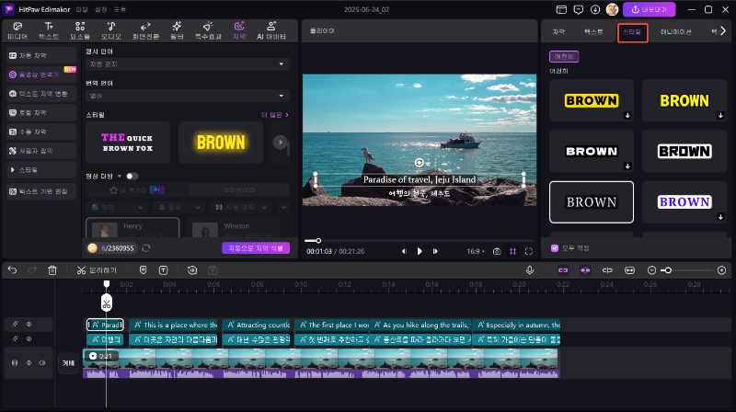
Task: Take a snapshot with the camera icon
Action: point(497,251)
